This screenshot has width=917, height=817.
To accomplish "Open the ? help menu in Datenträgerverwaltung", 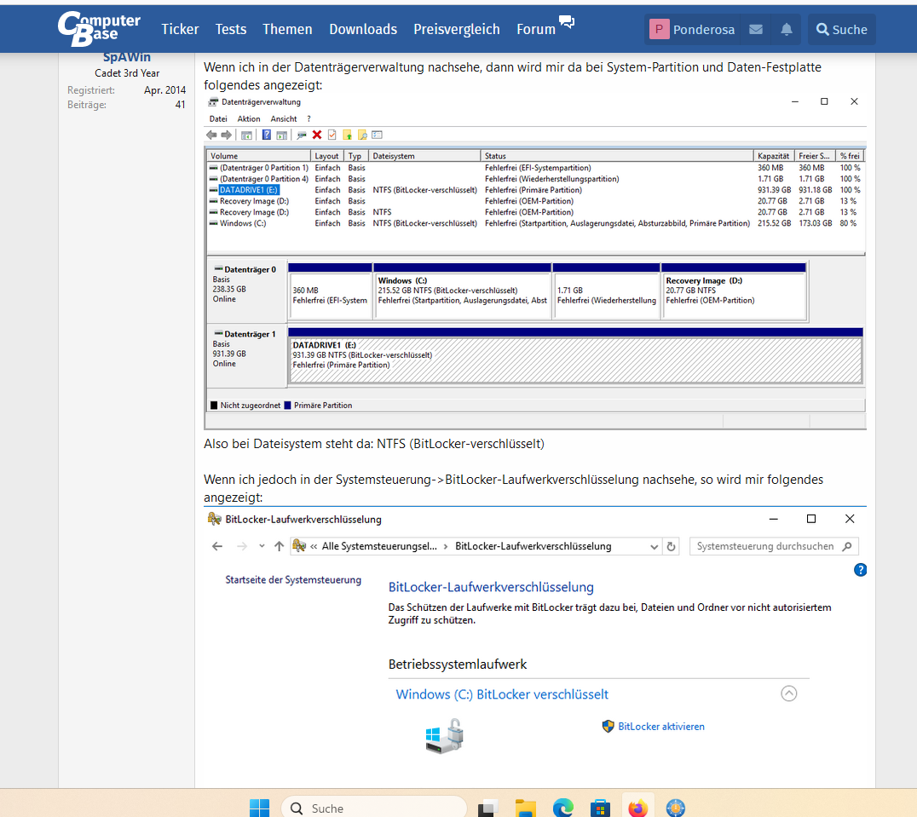I will tap(309, 118).
